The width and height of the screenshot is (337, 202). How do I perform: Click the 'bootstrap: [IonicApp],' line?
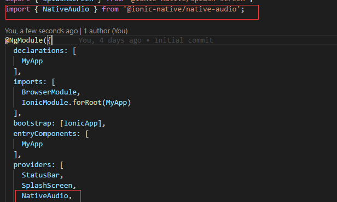pos(59,123)
